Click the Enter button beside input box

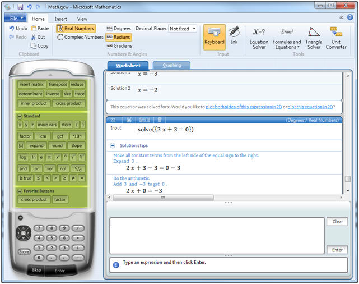pyautogui.click(x=337, y=250)
